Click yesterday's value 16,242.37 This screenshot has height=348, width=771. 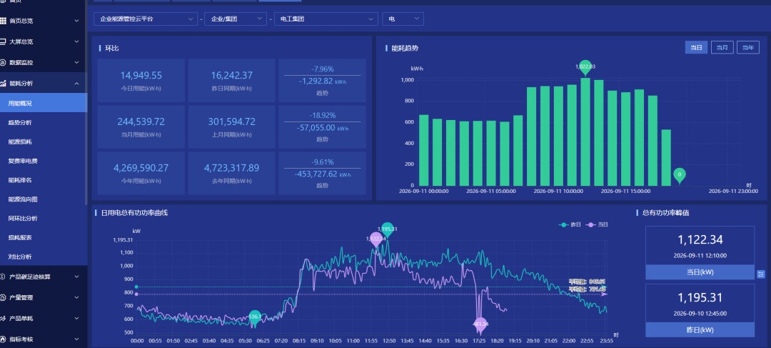click(231, 75)
